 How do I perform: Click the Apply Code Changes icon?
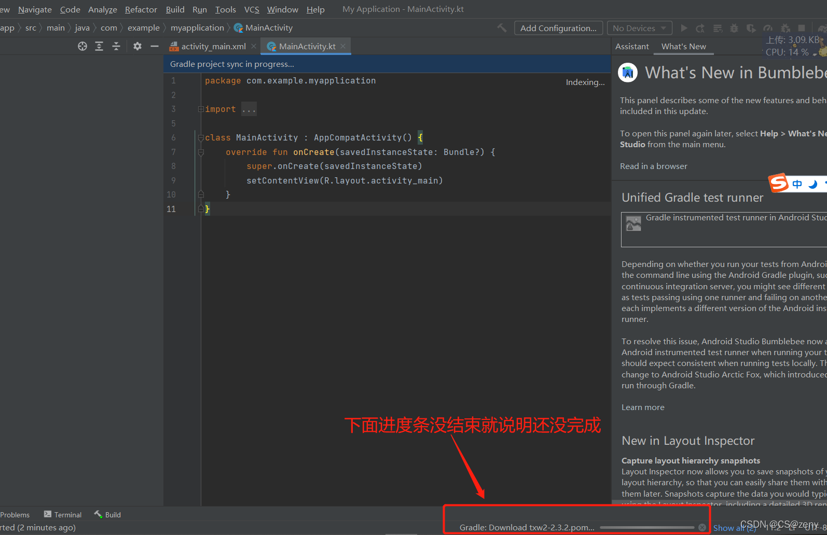[718, 28]
